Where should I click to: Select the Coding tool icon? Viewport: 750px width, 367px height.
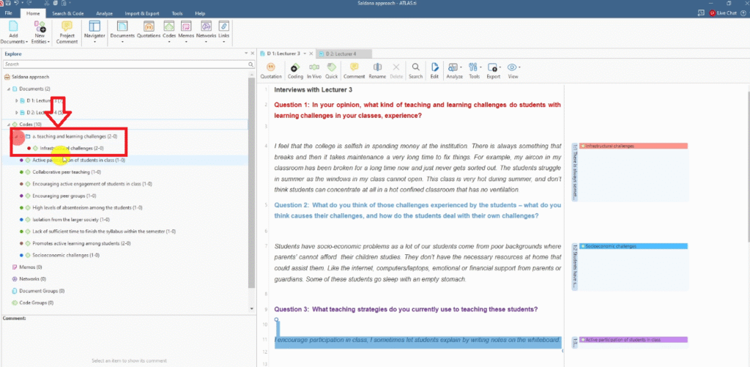click(x=295, y=68)
